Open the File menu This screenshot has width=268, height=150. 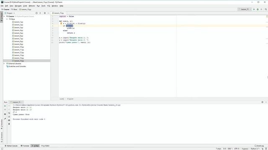pos(2,6)
